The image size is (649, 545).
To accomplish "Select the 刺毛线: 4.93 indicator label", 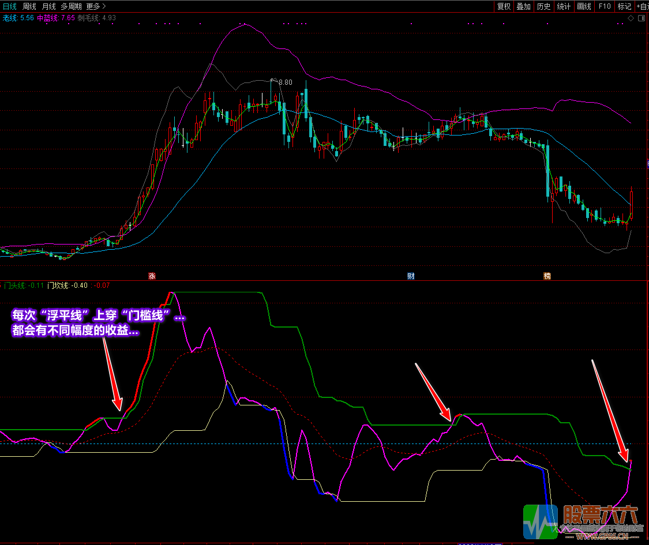I will 96,18.
